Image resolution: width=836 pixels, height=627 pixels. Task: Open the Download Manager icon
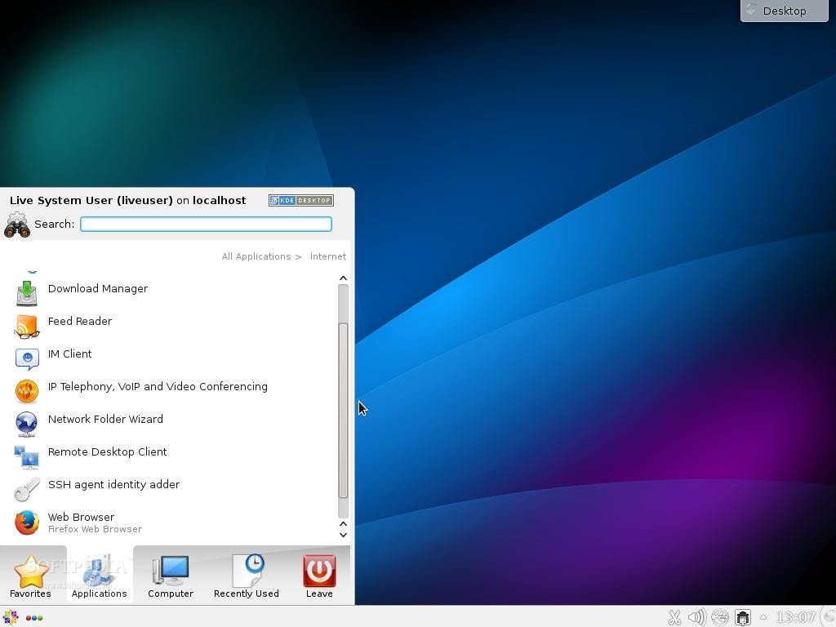click(x=27, y=293)
